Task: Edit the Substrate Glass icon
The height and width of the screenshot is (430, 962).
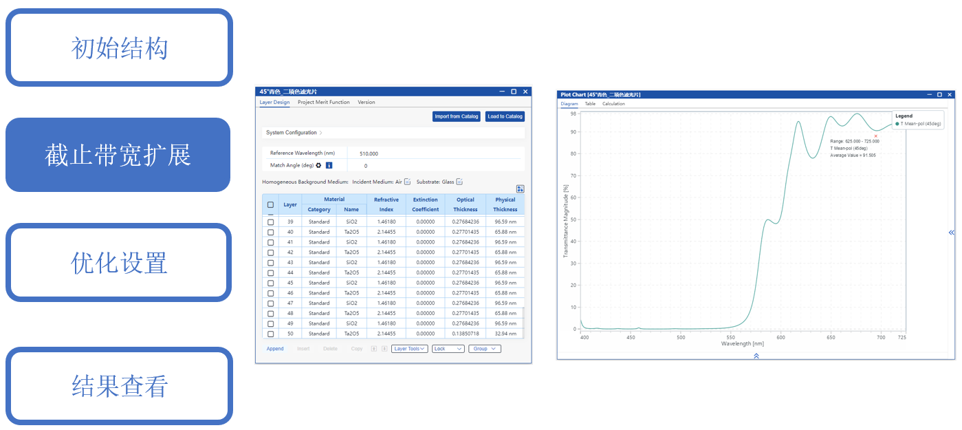Action: tap(459, 182)
